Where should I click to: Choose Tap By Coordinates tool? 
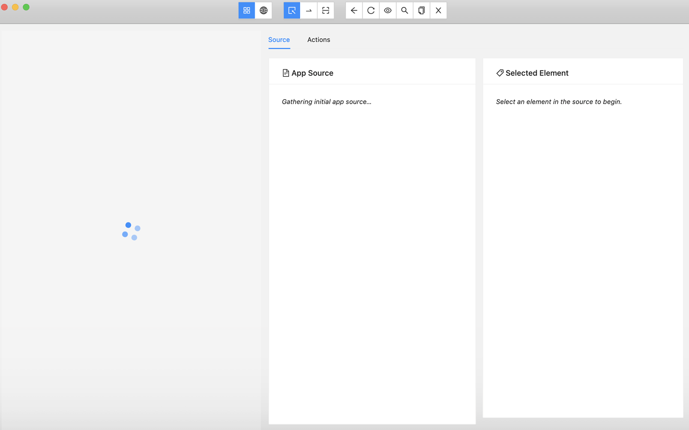[x=326, y=10]
